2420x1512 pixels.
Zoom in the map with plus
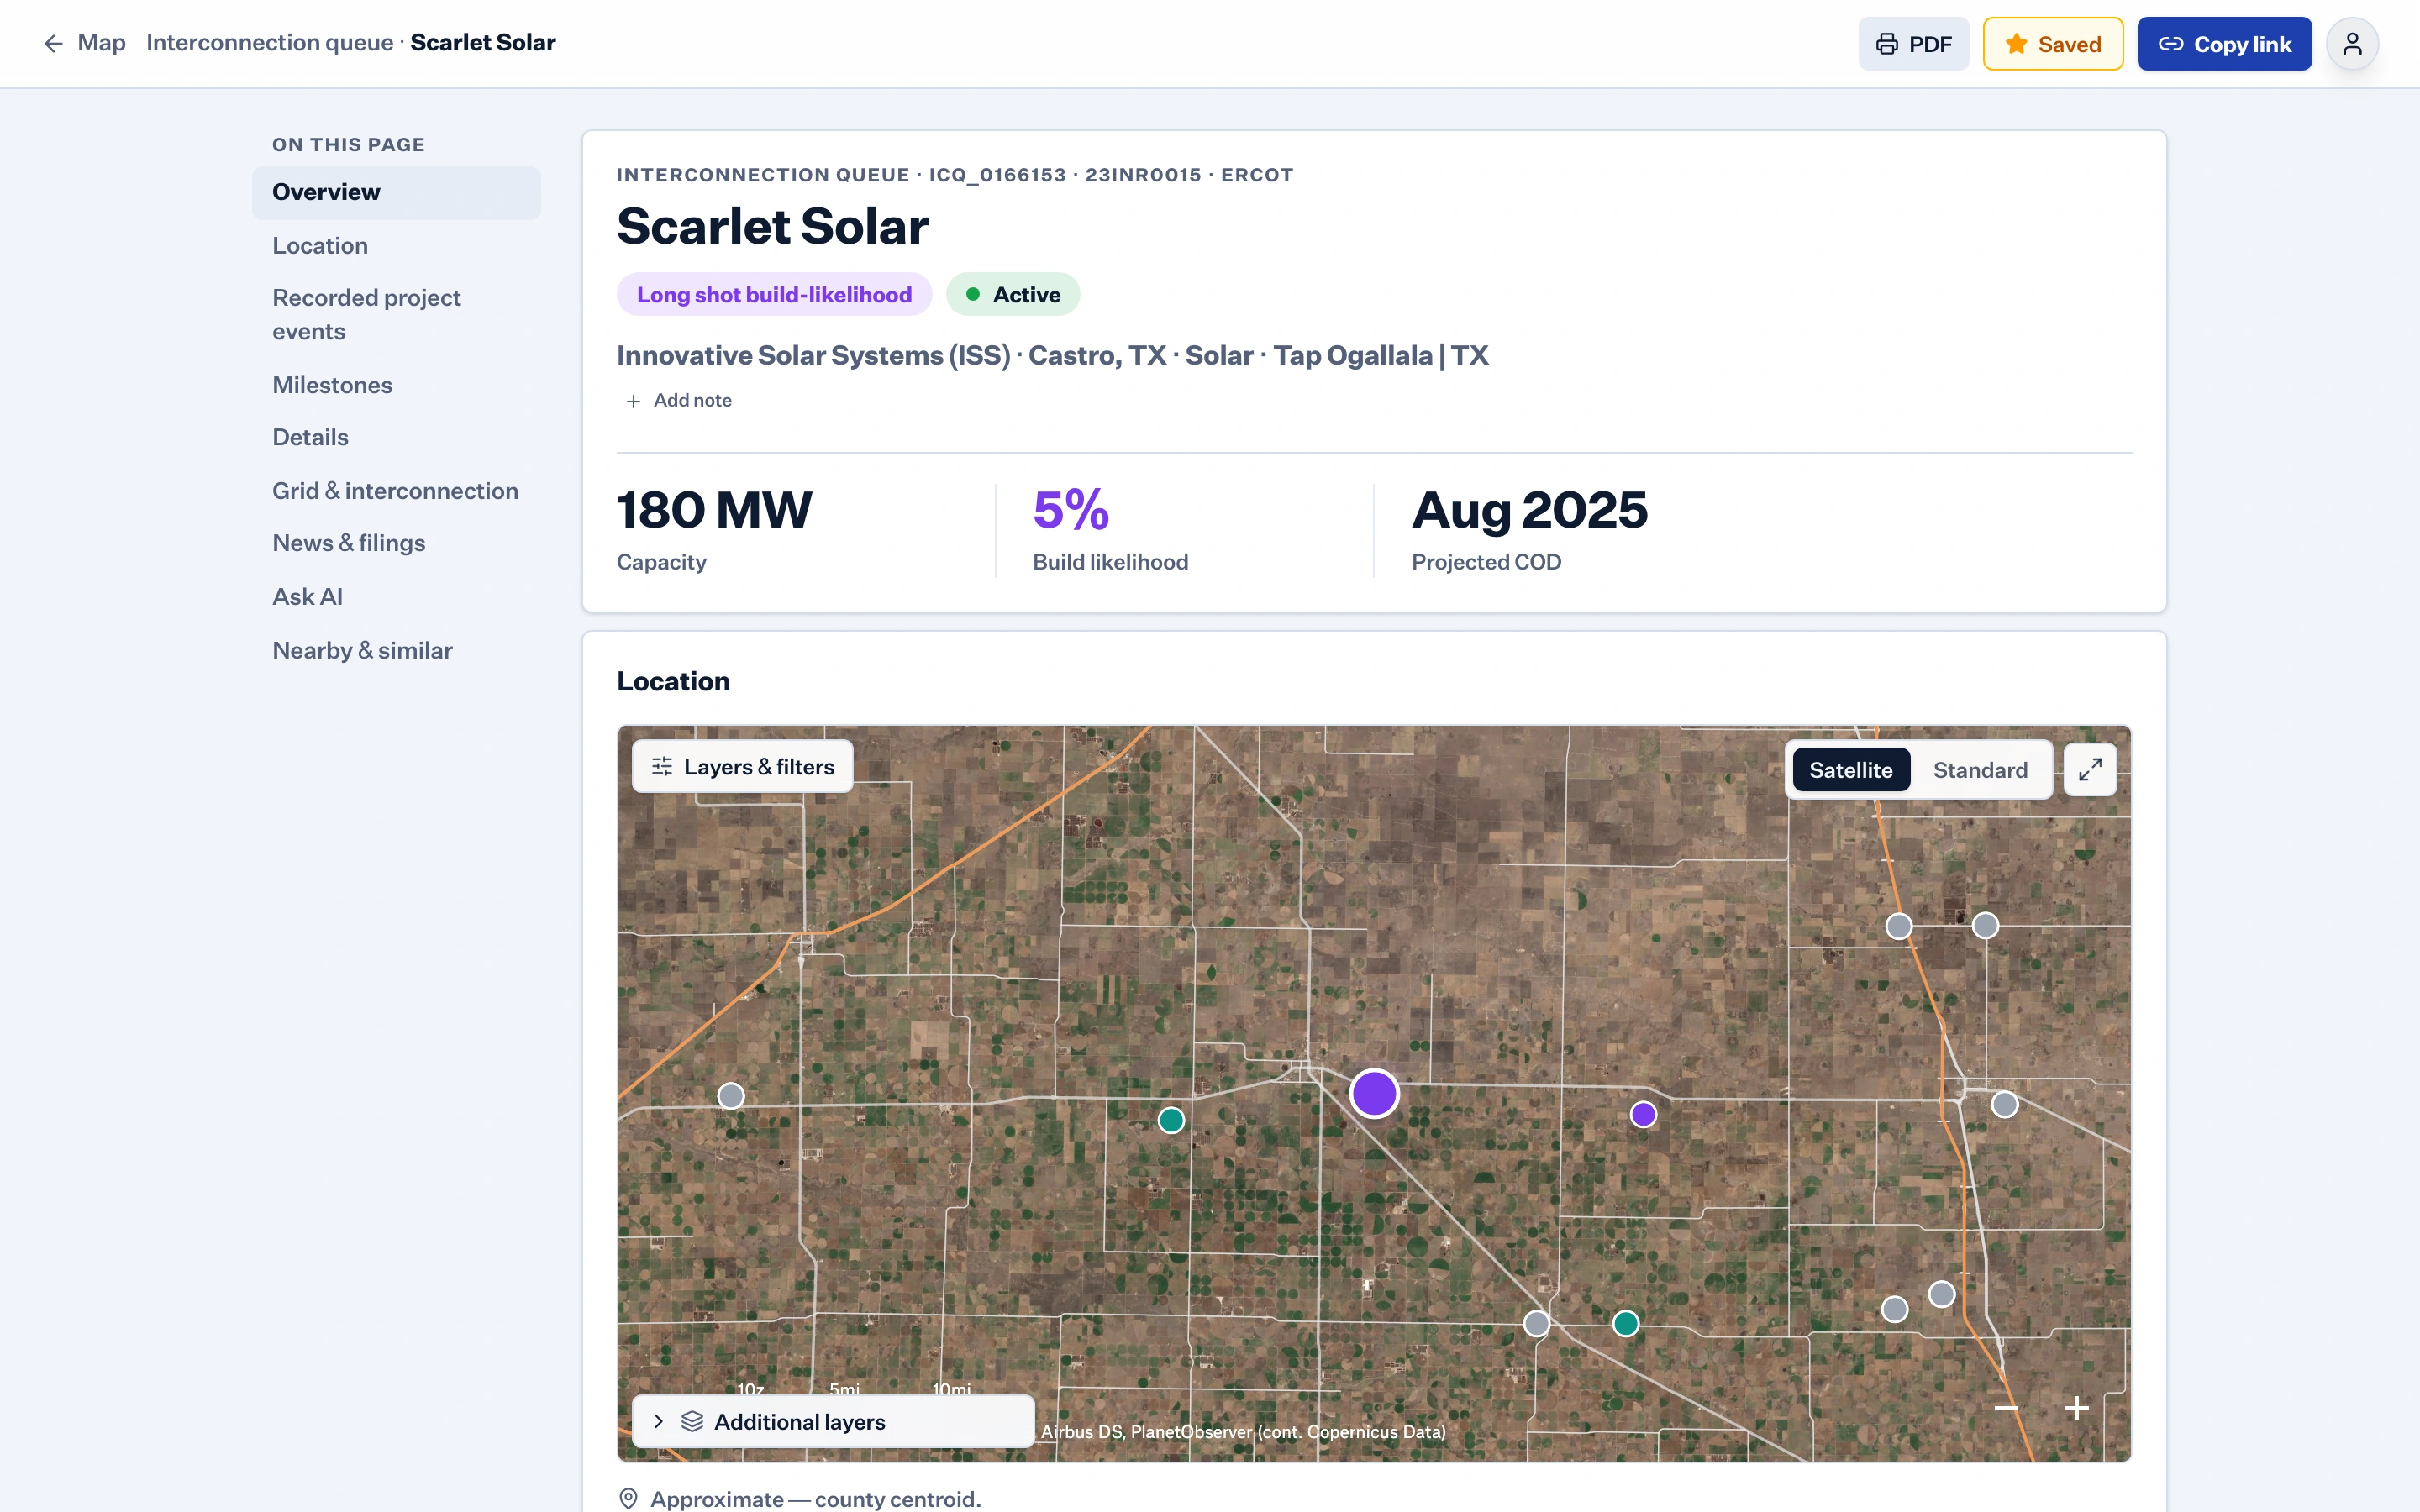[2077, 1408]
